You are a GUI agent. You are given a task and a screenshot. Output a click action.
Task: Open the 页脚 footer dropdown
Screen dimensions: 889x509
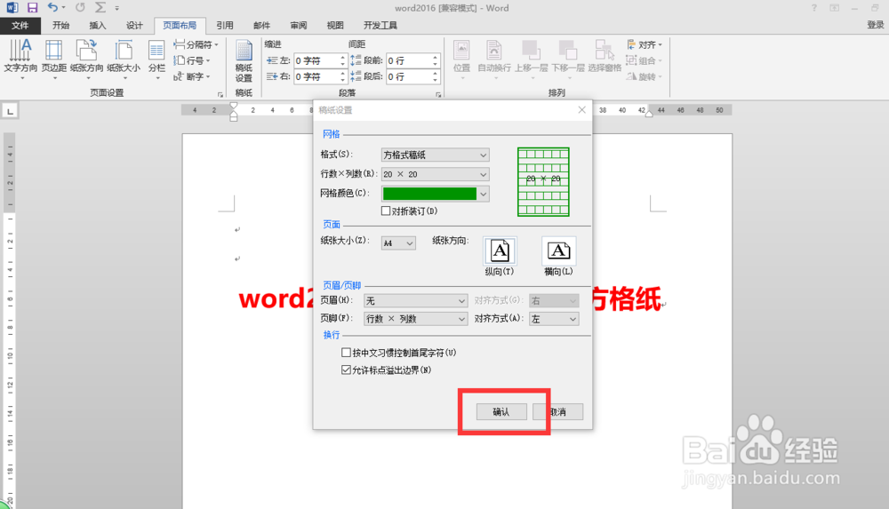point(415,319)
